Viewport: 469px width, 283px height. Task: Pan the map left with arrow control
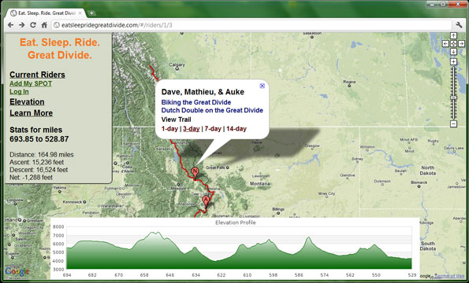[445, 43]
